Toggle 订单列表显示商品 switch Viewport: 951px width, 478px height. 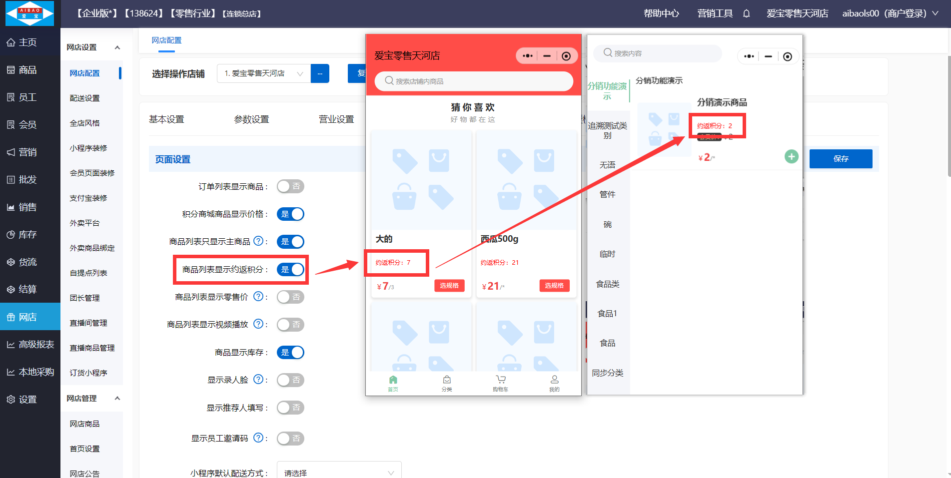[x=290, y=186]
